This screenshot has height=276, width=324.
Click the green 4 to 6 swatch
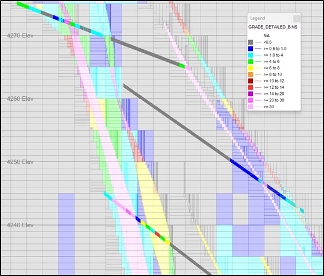(251, 61)
